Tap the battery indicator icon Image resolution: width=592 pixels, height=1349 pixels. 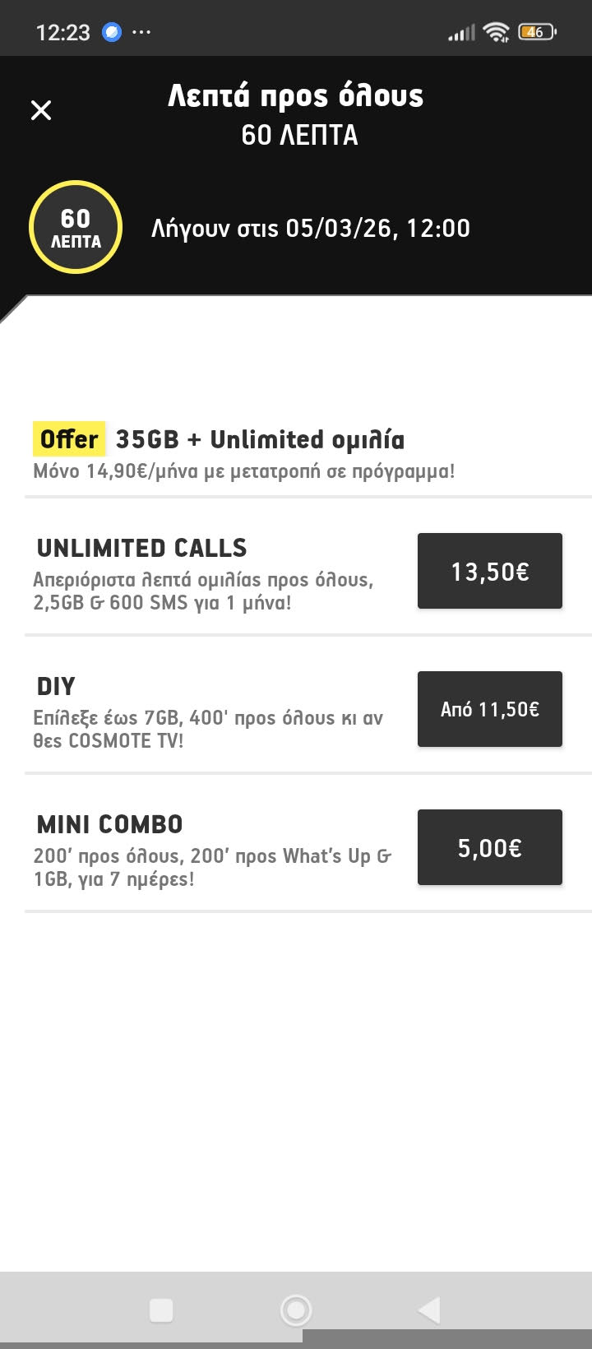pyautogui.click(x=536, y=32)
